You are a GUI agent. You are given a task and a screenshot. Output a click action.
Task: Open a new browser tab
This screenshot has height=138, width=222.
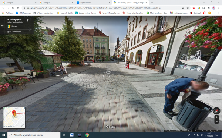(x=152, y=3)
